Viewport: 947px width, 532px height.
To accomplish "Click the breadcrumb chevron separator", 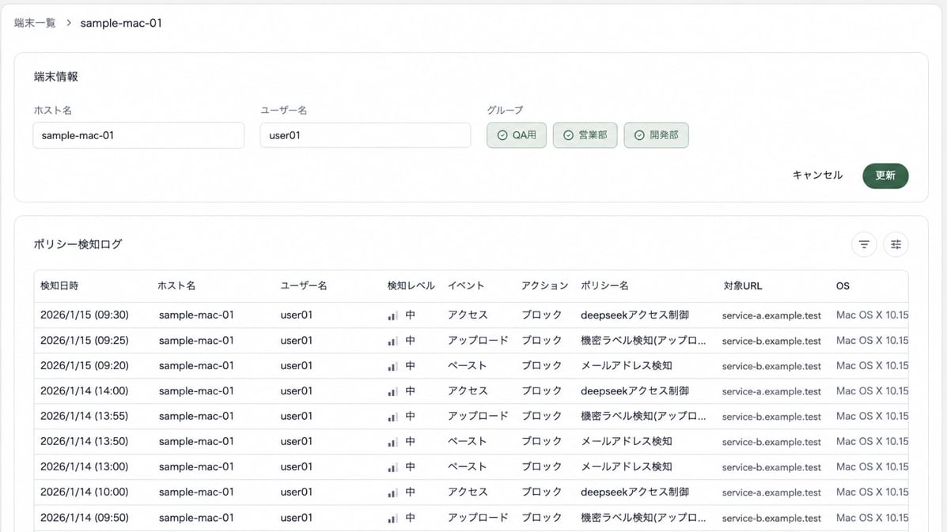I will coord(68,23).
